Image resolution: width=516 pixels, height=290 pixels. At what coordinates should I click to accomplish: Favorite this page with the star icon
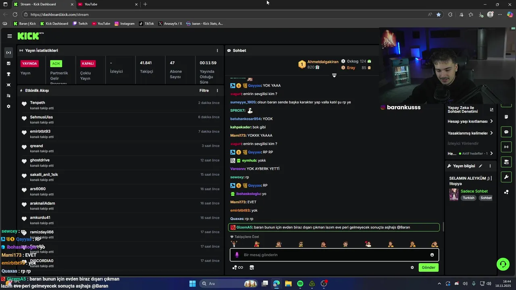point(439,14)
